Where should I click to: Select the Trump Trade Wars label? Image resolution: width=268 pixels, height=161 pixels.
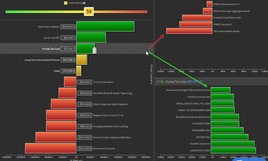point(103,82)
